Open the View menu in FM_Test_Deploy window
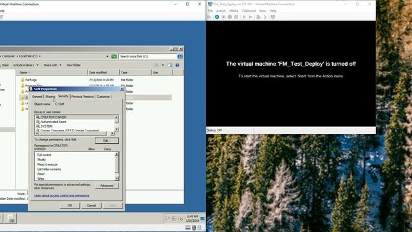 coord(263,11)
